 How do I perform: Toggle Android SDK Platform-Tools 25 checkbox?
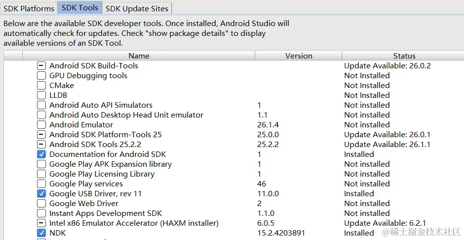[x=41, y=134]
